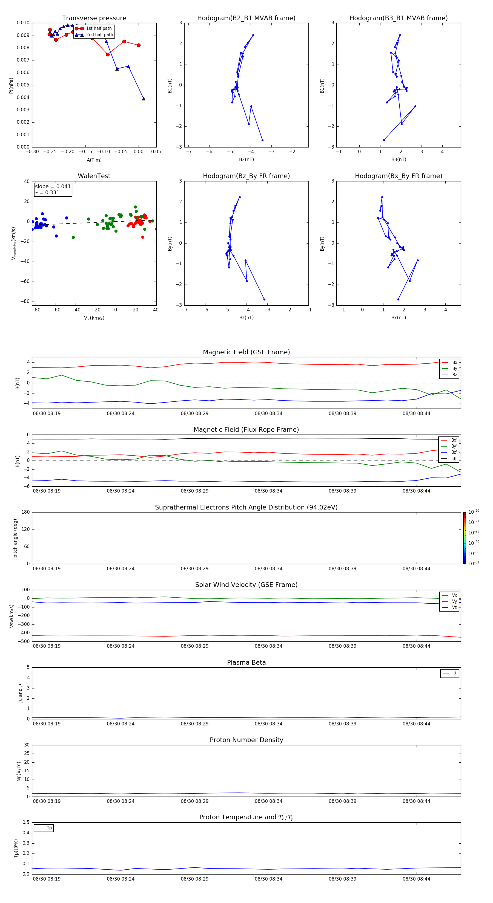Click the "B2(nT)" x-axis label

tap(246, 160)
